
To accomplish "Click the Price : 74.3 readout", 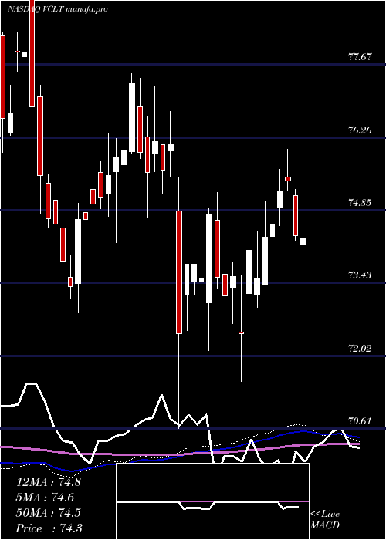I will coord(49,528).
